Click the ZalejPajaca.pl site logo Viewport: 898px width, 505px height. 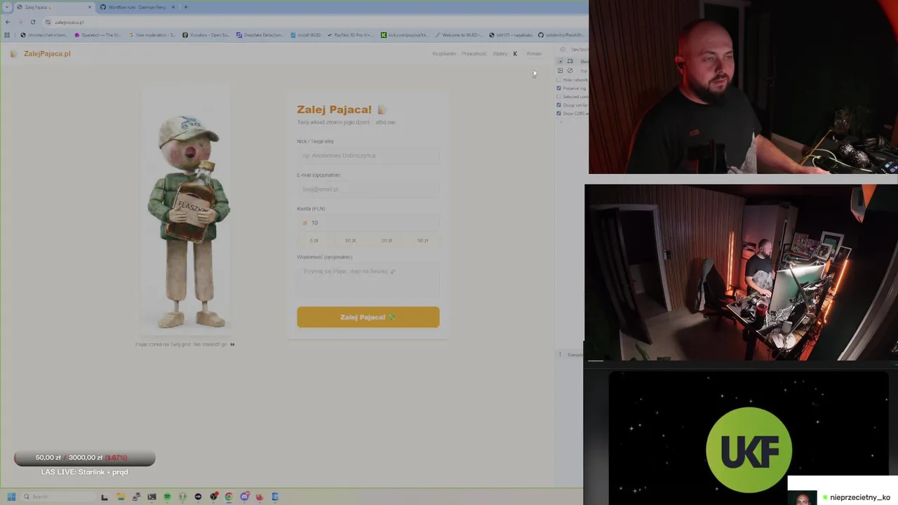[x=41, y=53]
